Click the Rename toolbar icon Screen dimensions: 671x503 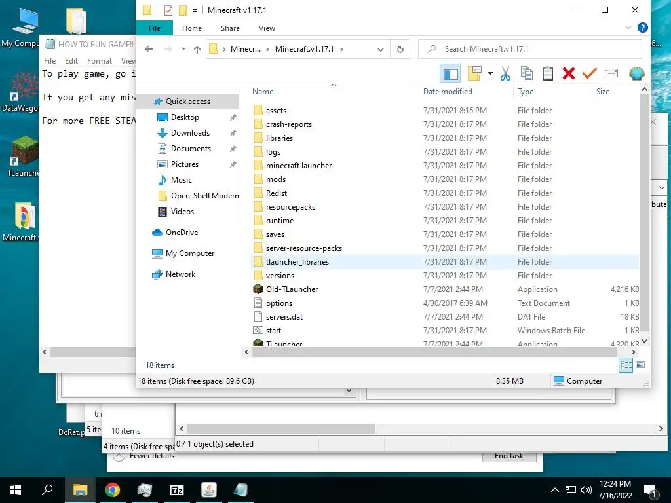[611, 73]
